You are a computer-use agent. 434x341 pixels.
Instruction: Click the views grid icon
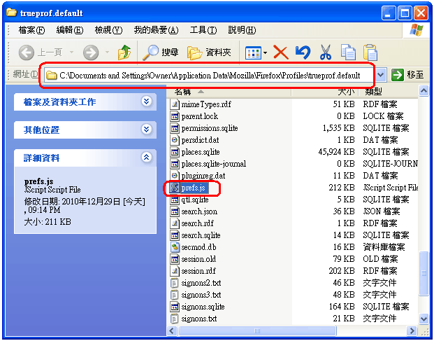pyautogui.click(x=253, y=53)
